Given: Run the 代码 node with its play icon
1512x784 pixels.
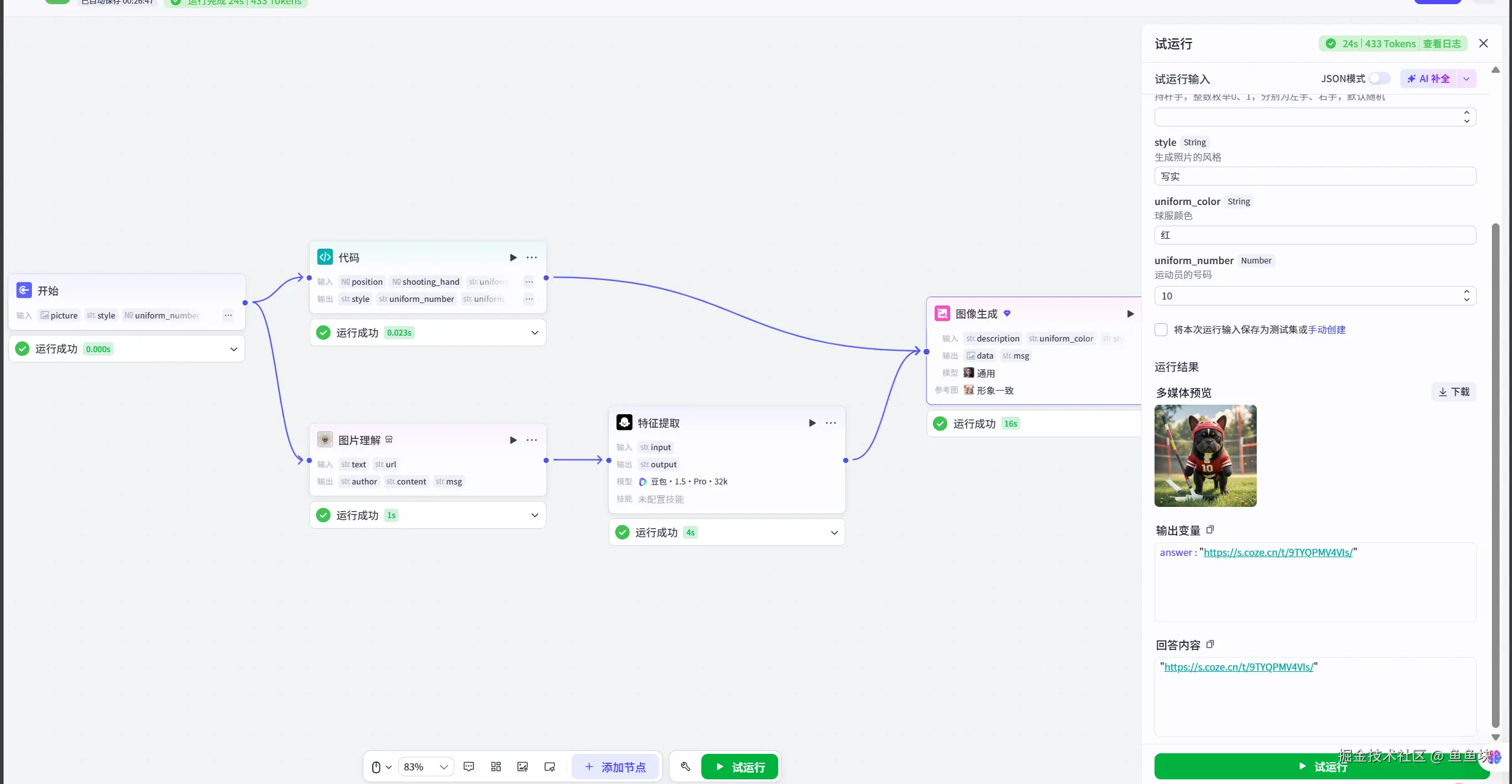Looking at the screenshot, I should click(x=513, y=258).
